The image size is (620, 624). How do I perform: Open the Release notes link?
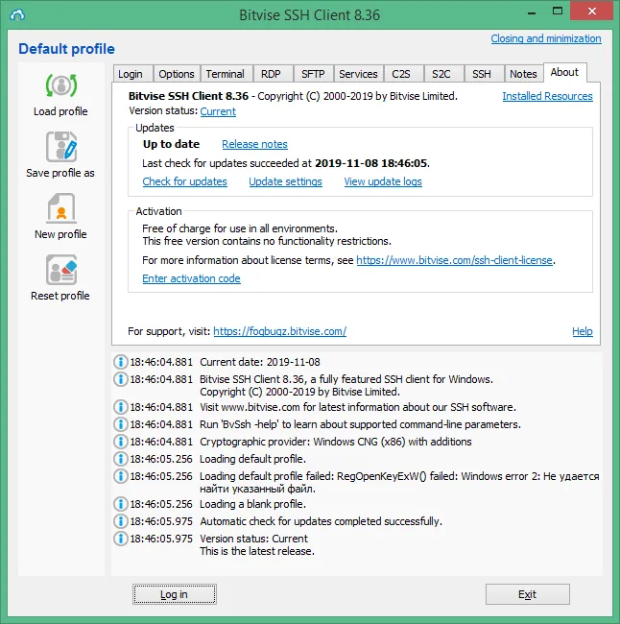[x=254, y=144]
